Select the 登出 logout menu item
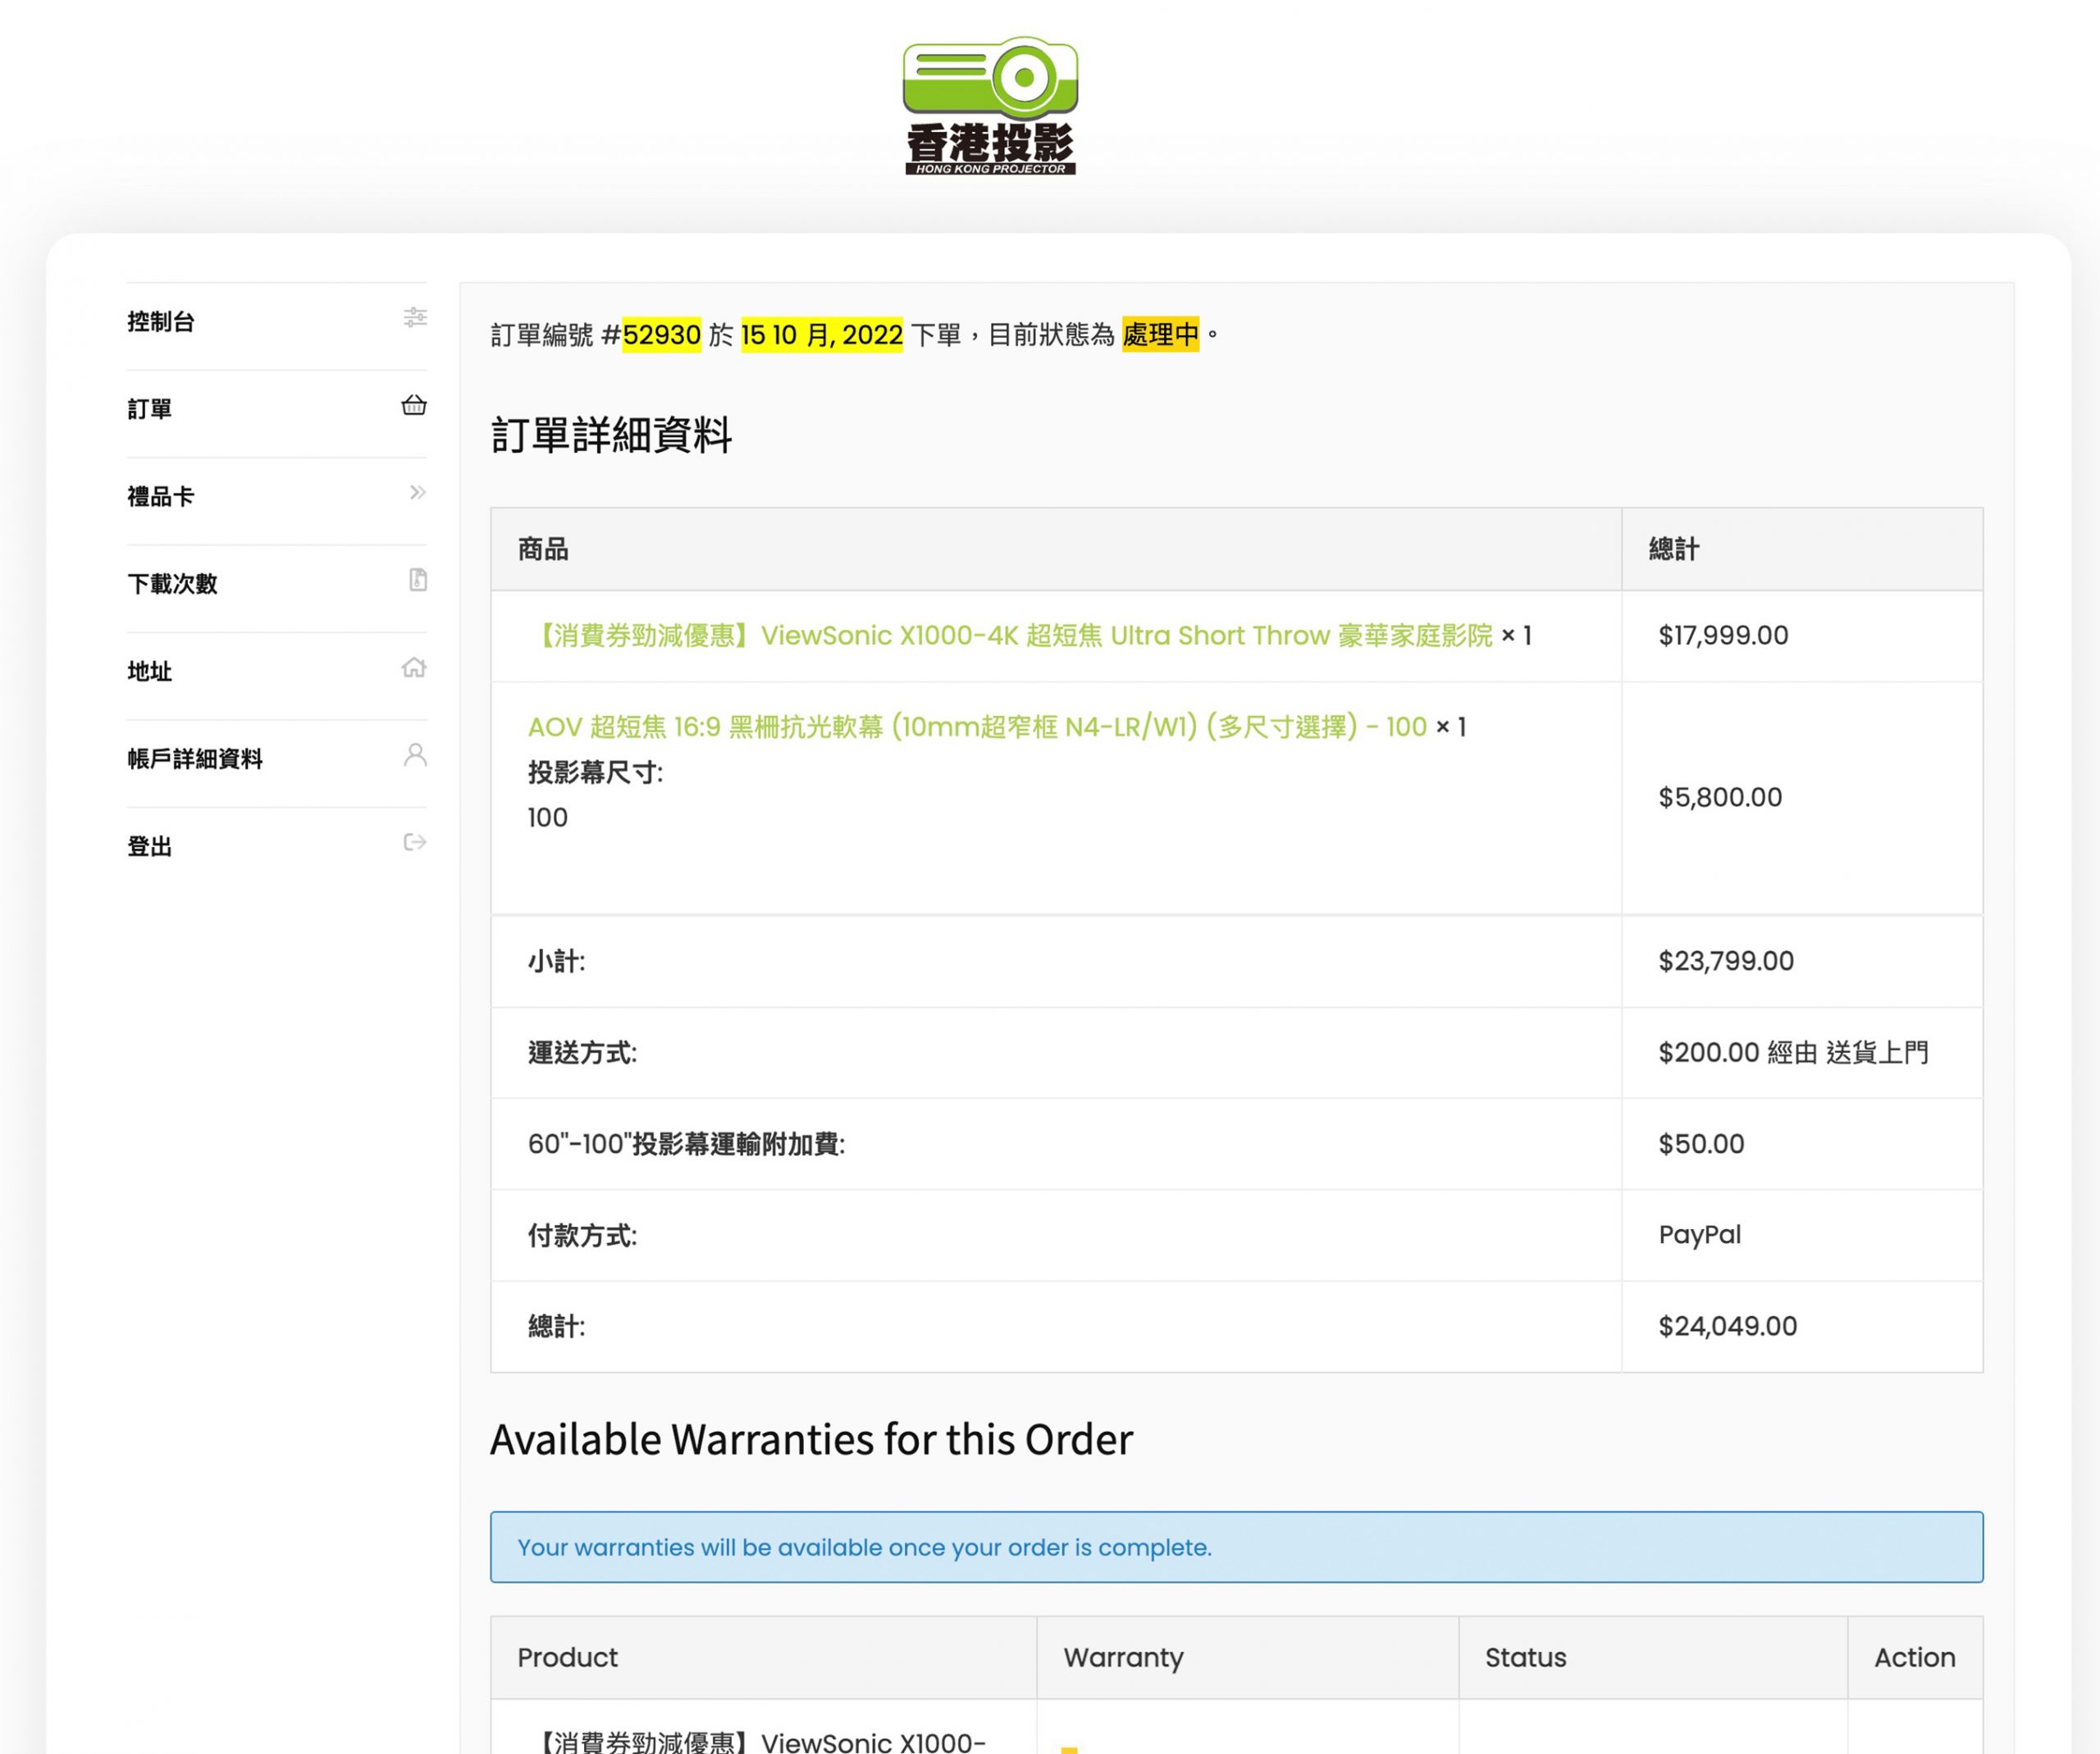 (x=277, y=846)
